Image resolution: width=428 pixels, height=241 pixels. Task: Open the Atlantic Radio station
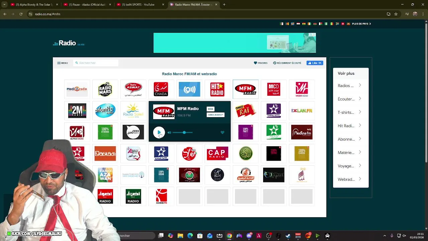coord(105,110)
